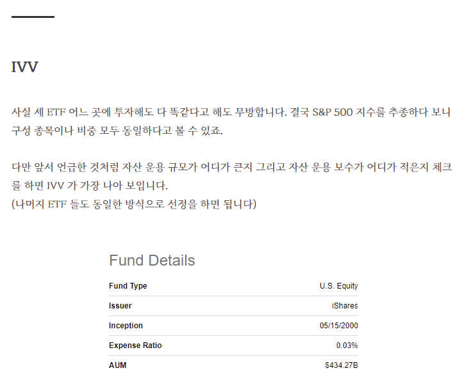Click the IVV section heading
Viewport: 474px width, 382px height.
click(25, 67)
